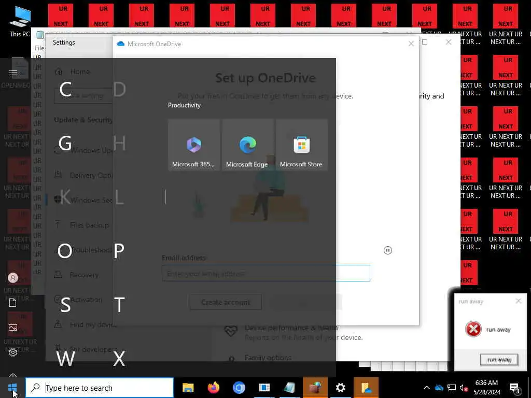The height and width of the screenshot is (398, 531).
Task: Open File Explorer from taskbar
Action: 188,388
